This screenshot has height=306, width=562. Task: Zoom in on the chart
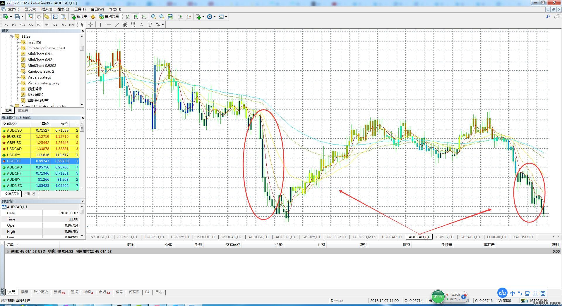coord(154,17)
